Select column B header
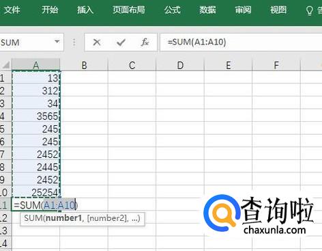The height and width of the screenshot is (251, 322). [x=84, y=65]
